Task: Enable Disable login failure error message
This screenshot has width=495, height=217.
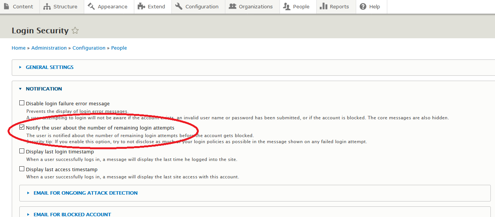Action: point(22,103)
